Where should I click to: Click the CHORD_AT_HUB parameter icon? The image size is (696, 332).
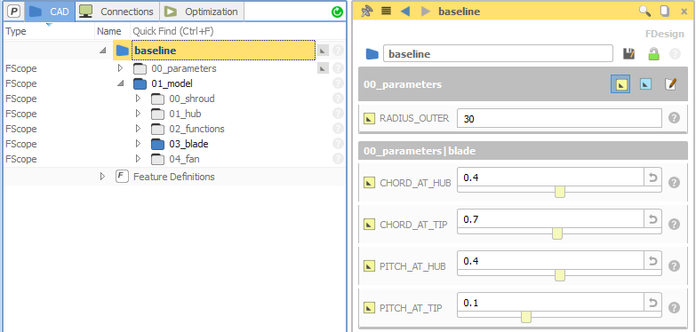click(x=369, y=183)
